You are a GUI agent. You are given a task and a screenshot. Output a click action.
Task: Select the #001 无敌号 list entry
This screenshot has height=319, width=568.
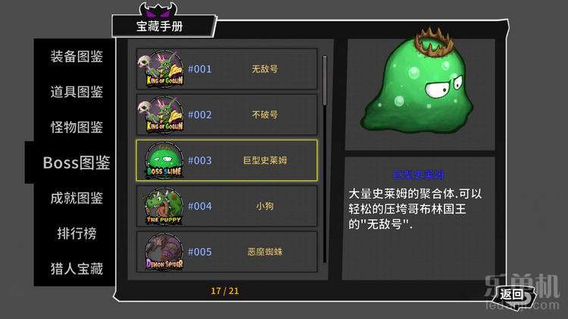click(x=226, y=69)
